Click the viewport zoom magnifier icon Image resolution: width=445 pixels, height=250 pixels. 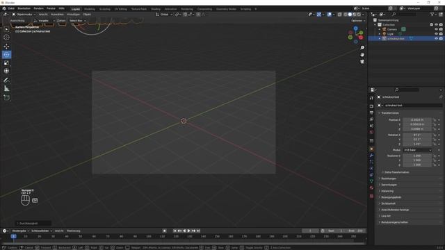click(x=362, y=48)
